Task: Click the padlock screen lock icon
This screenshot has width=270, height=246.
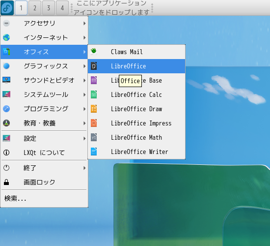Action: click(x=6, y=183)
